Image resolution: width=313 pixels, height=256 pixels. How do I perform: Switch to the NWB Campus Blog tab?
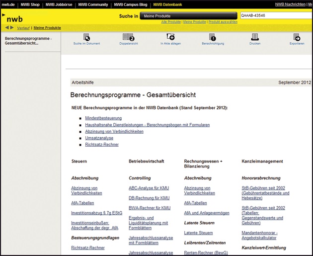pos(129,4)
